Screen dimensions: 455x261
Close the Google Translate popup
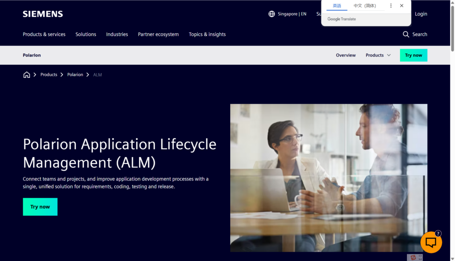tap(402, 6)
